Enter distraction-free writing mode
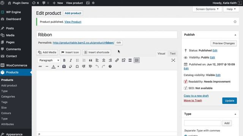 coord(173,60)
